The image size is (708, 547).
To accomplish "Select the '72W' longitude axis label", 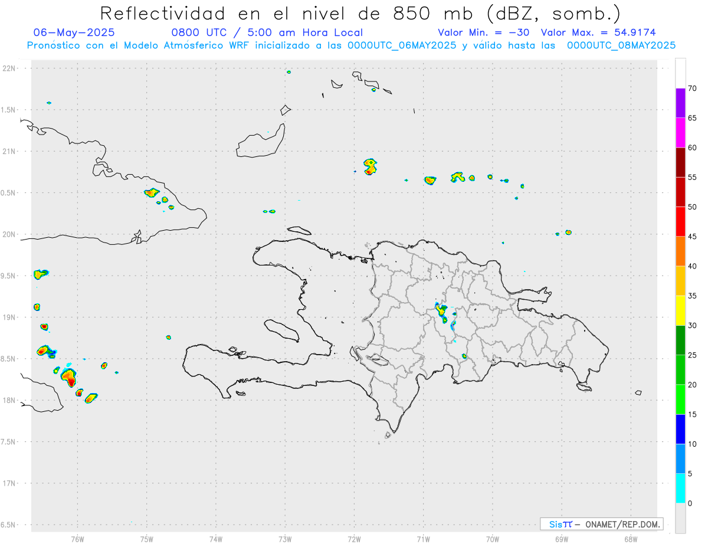I will [x=354, y=539].
